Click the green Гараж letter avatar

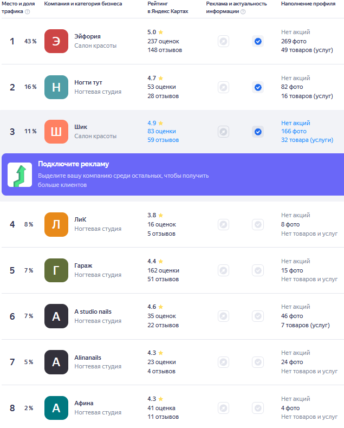(x=56, y=270)
